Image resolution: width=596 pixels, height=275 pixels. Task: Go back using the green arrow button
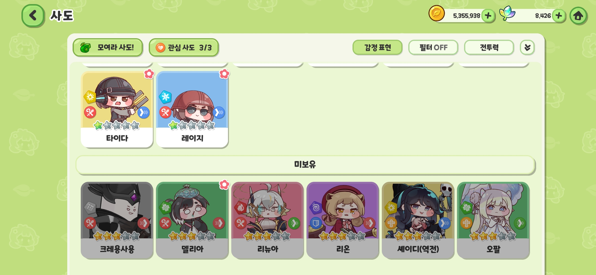[33, 16]
